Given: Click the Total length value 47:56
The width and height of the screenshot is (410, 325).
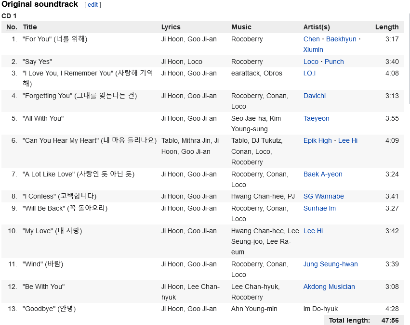Looking at the screenshot, I should (390, 320).
